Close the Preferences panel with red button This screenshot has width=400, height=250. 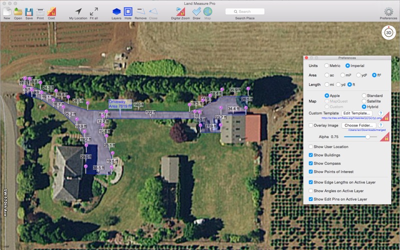pos(306,58)
